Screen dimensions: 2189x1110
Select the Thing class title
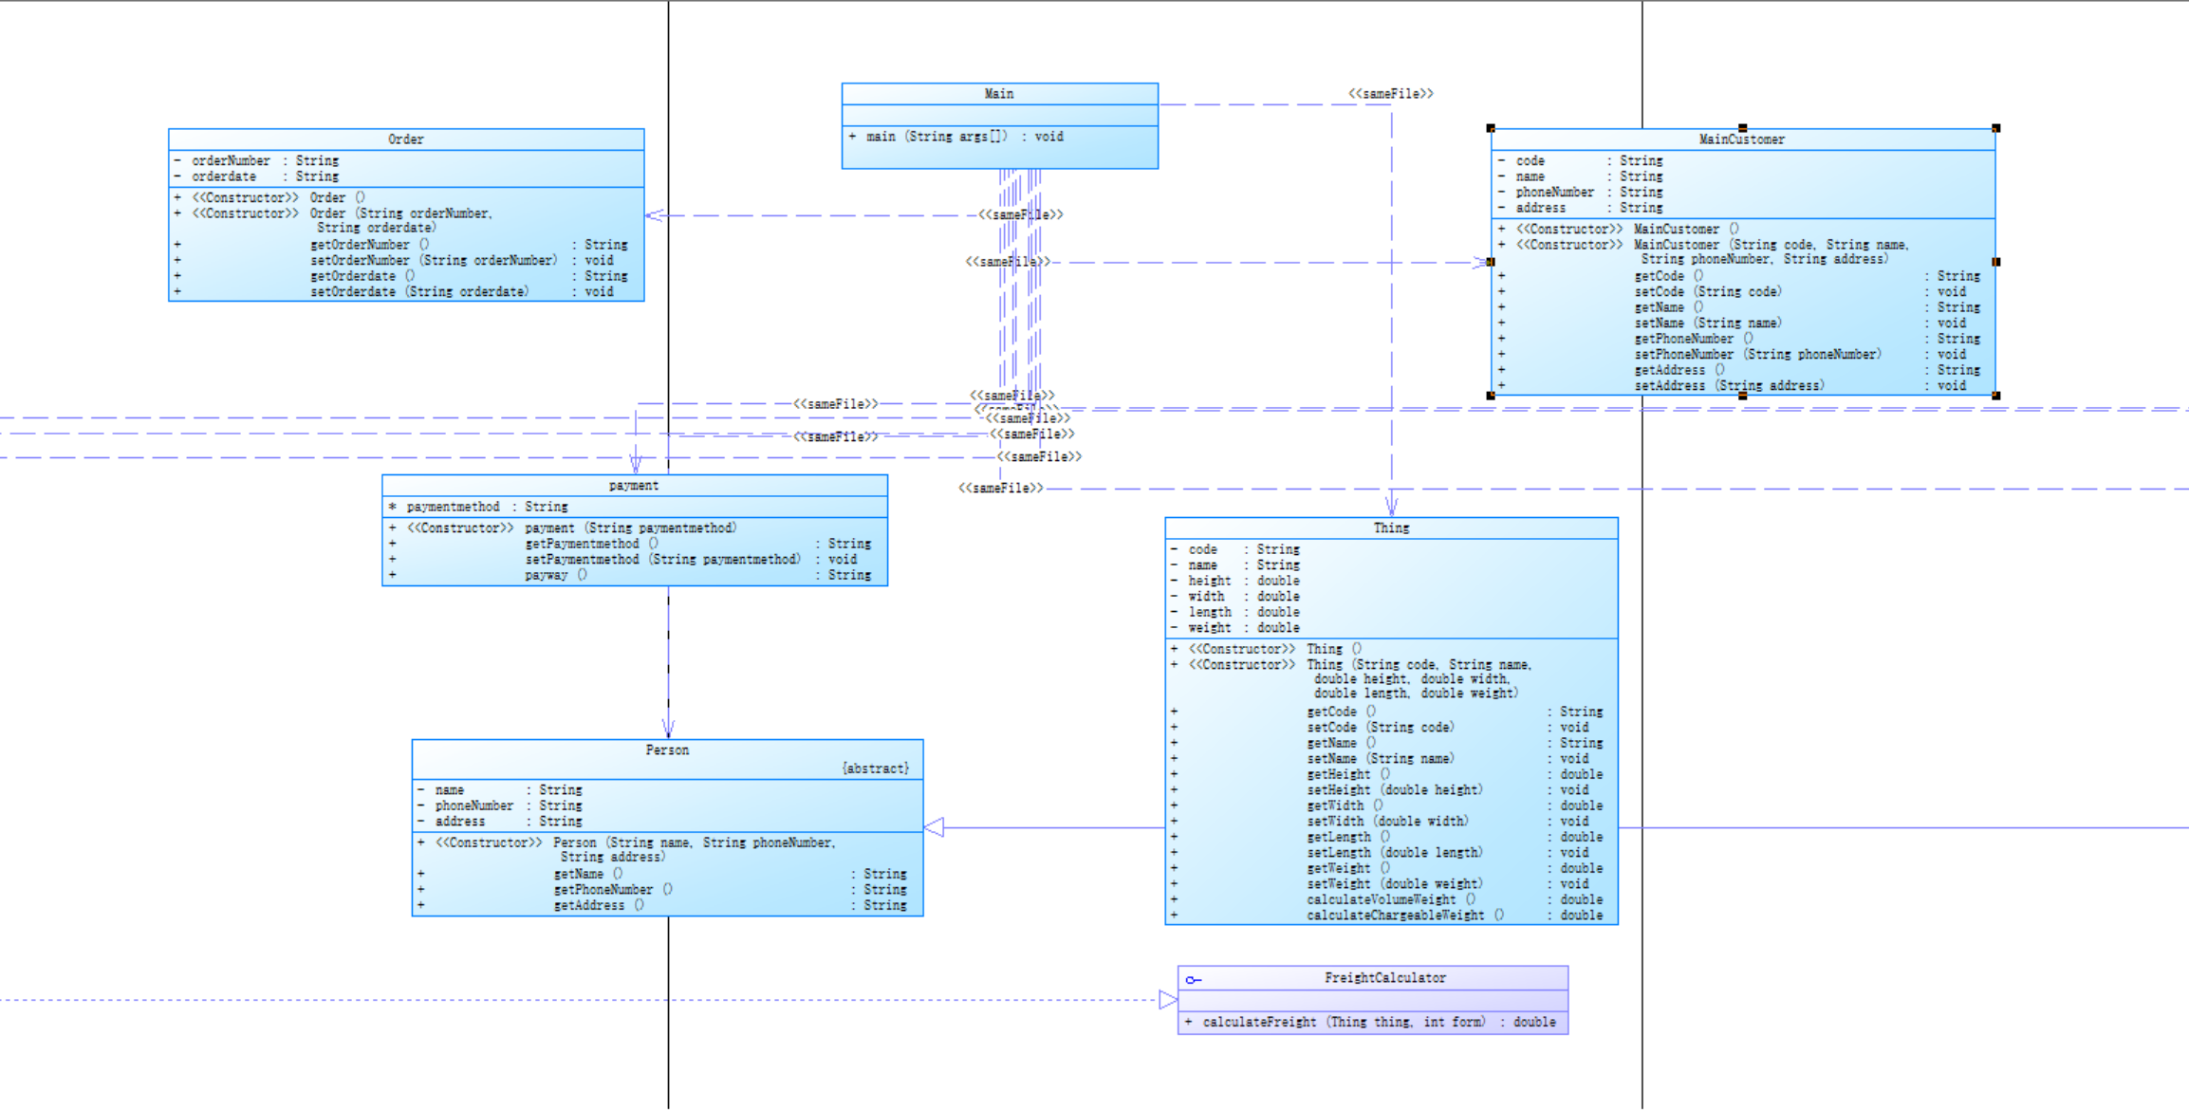tap(1391, 528)
